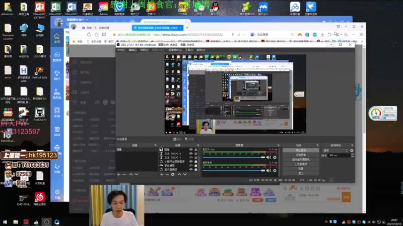Open the 文件(F) menu in OBS
Viewport: 403px width, 226px height.
click(121, 50)
